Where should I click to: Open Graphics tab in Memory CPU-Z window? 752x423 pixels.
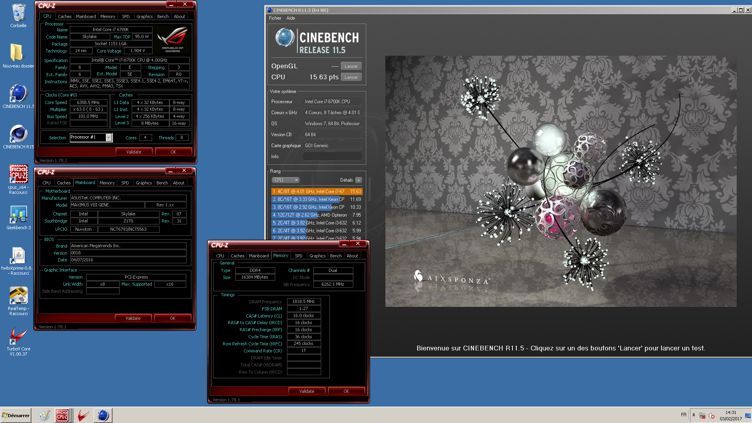[317, 256]
